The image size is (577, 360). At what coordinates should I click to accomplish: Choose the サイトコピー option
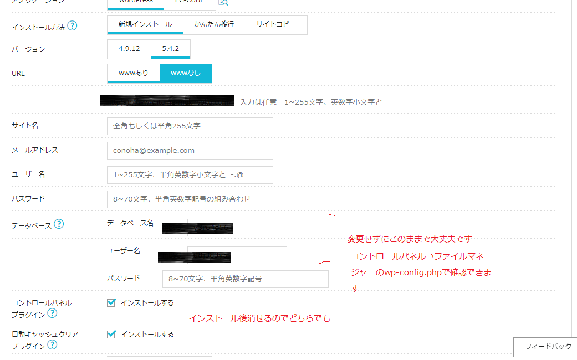point(275,25)
